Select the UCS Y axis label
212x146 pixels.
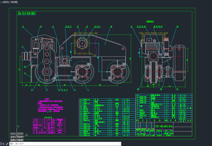18,126
